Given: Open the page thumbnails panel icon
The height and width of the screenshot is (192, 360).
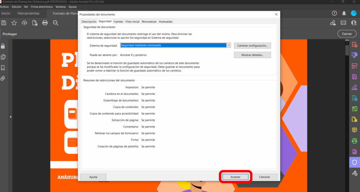Looking at the screenshot, I should 3,57.
